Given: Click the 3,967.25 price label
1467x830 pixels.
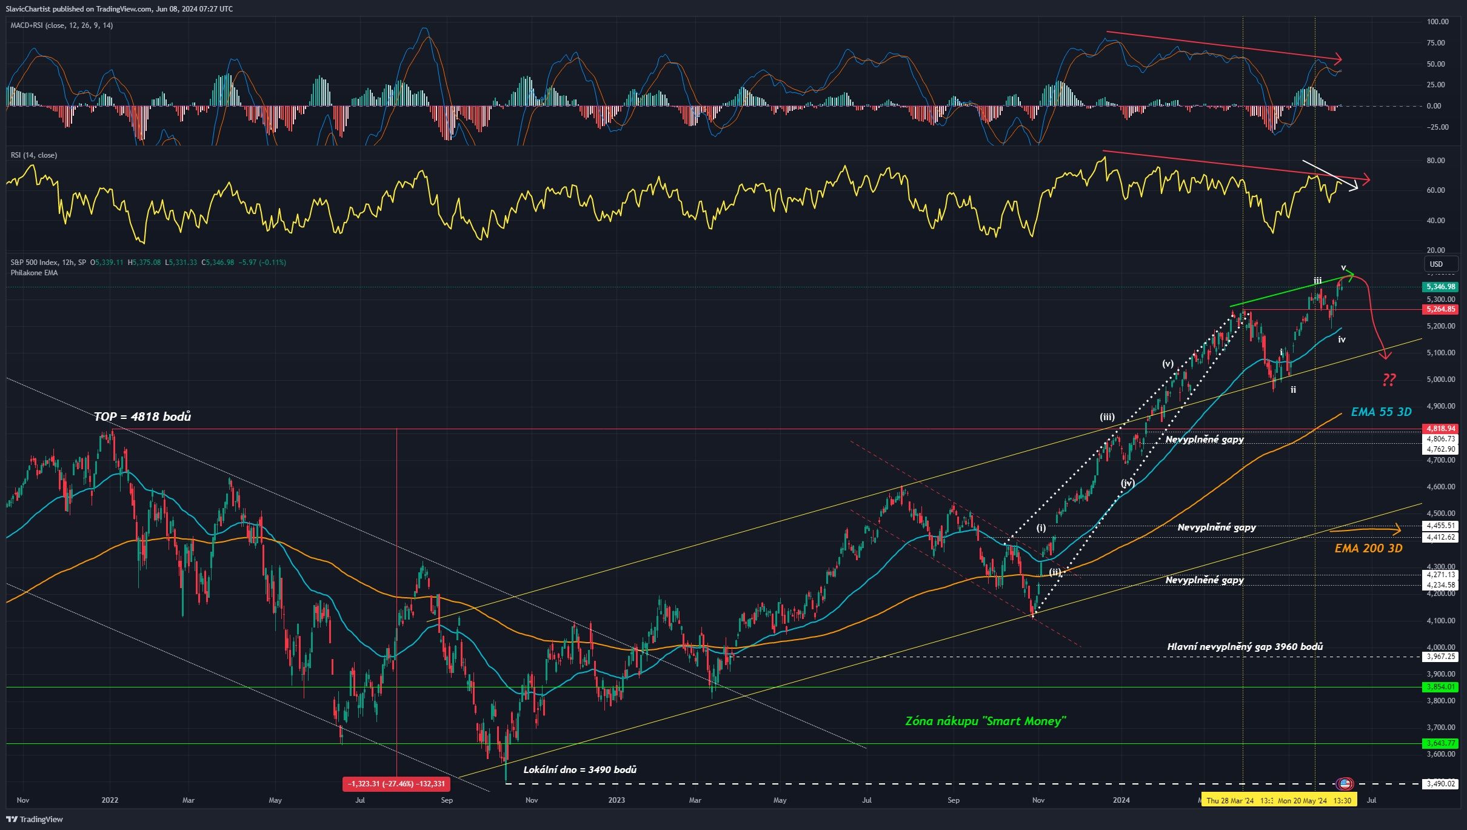Looking at the screenshot, I should [1440, 657].
